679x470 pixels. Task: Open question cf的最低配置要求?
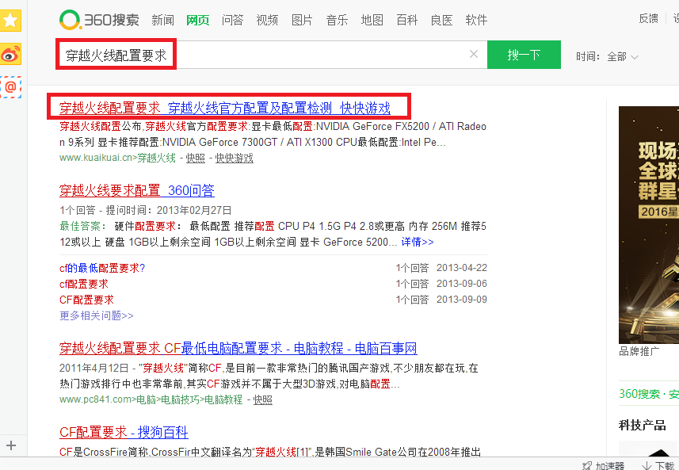[102, 268]
